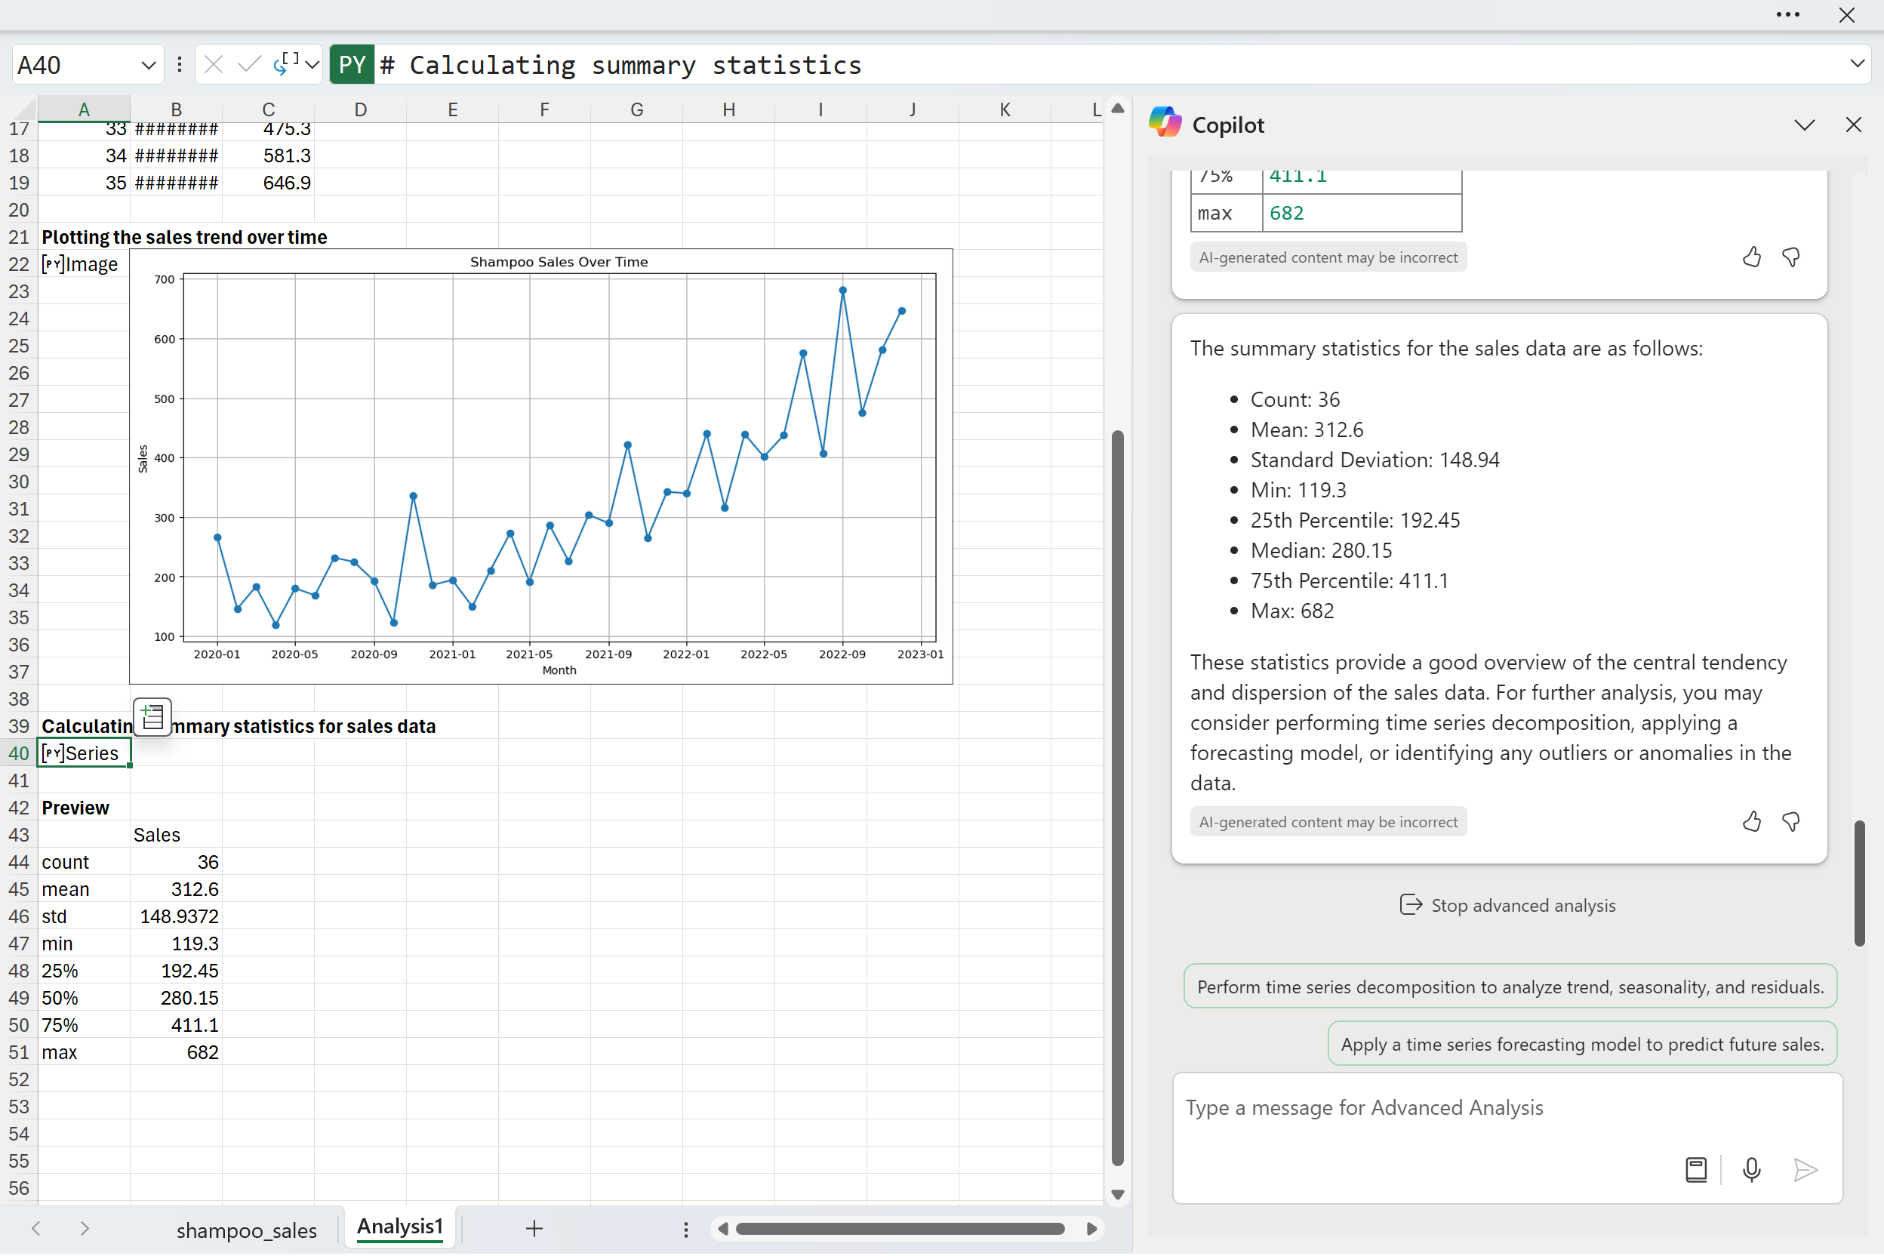Viewport: 1884px width, 1256px height.
Task: Click the microphone icon in Copilot input
Action: pos(1751,1170)
